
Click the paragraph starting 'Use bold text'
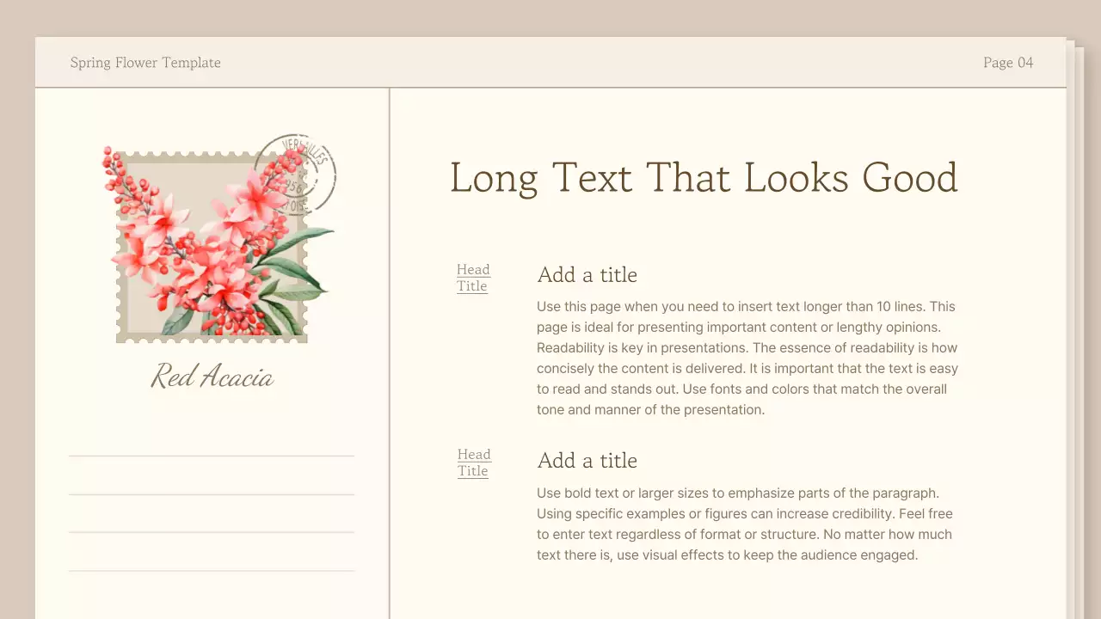(x=744, y=524)
